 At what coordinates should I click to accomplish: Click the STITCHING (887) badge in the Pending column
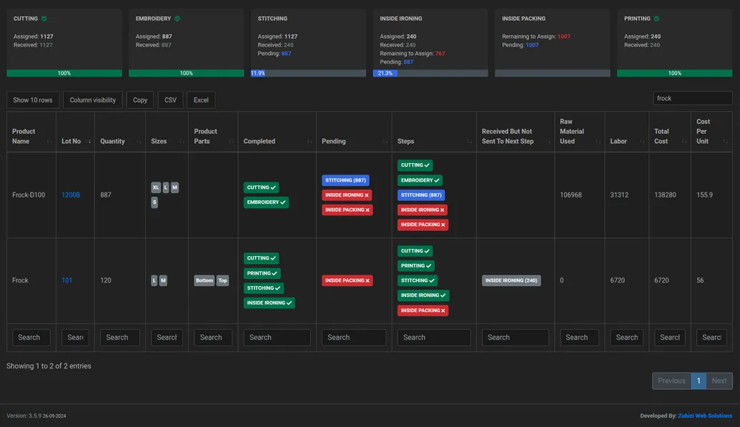point(345,180)
